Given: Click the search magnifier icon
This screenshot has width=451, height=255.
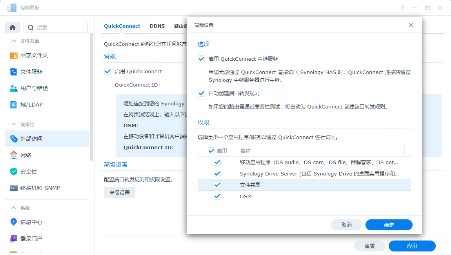Looking at the screenshot, I should click(x=31, y=27).
